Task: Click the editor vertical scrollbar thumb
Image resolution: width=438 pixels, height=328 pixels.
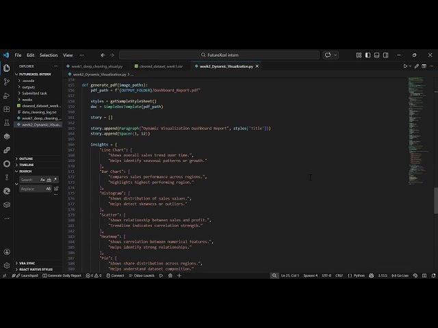Action: pos(436,200)
